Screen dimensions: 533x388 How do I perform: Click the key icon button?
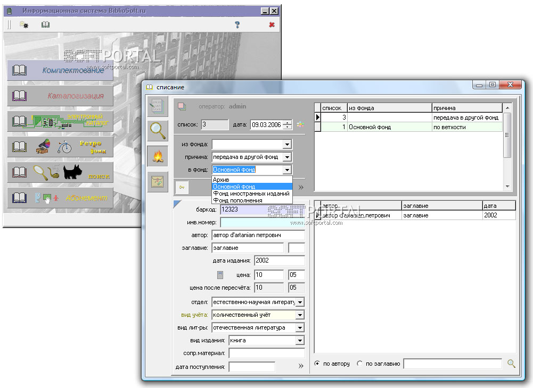coord(182,187)
